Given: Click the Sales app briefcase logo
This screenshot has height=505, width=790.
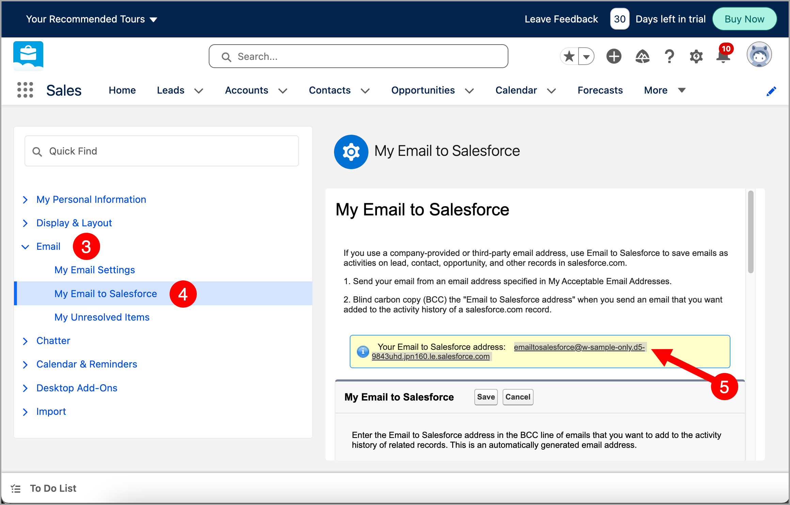Looking at the screenshot, I should click(x=28, y=56).
